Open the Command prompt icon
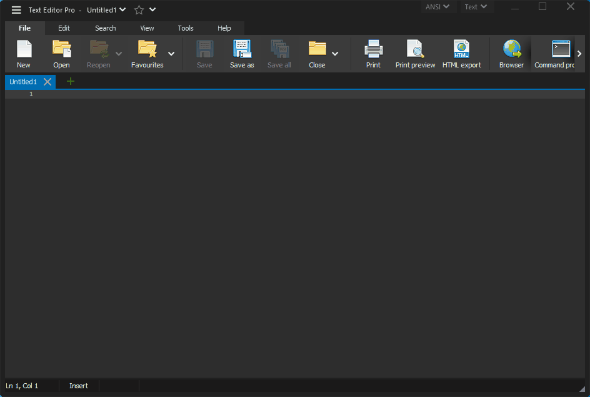 pyautogui.click(x=560, y=50)
